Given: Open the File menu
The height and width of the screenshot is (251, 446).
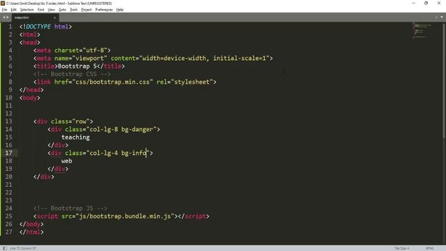Looking at the screenshot, I should pyautogui.click(x=4, y=10).
